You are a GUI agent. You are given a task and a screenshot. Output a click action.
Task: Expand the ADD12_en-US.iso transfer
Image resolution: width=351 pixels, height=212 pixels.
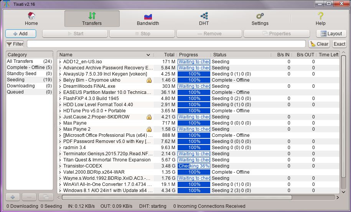60,62
